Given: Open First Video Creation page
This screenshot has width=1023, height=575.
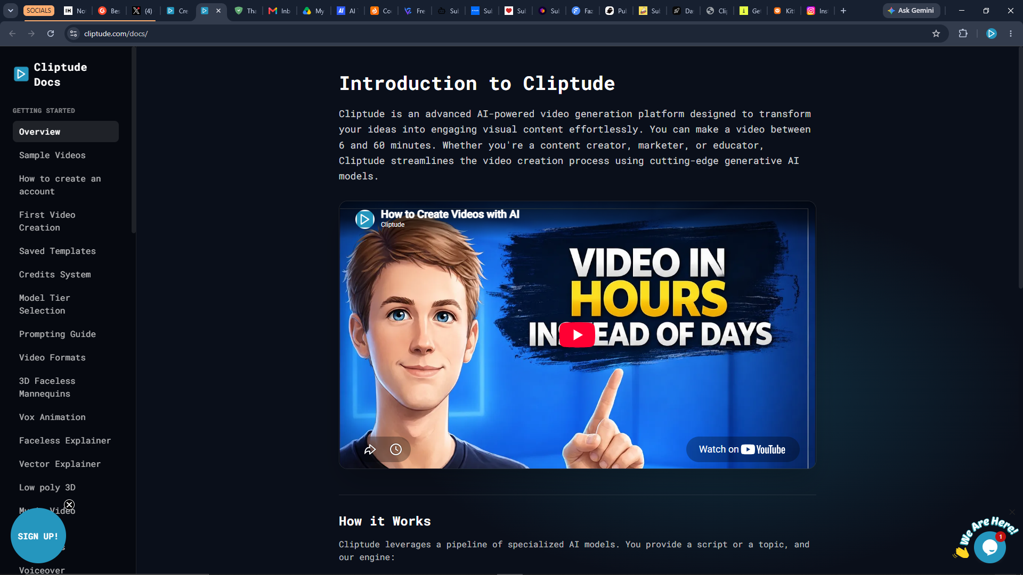Looking at the screenshot, I should [66, 221].
